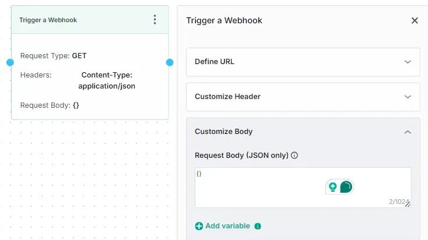The image size is (428, 240).
Task: Click the green lightbulb icon in body field
Action: [x=333, y=187]
